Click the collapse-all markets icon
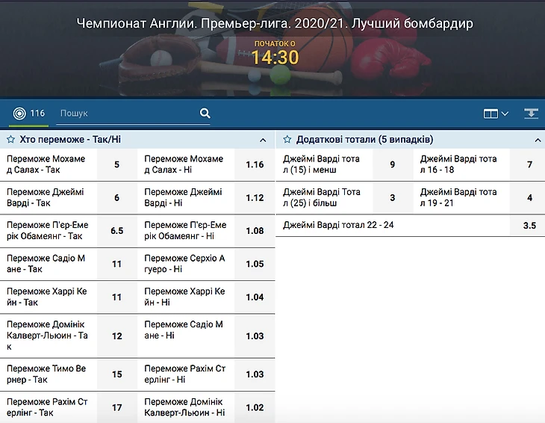545x423 pixels. point(531,114)
